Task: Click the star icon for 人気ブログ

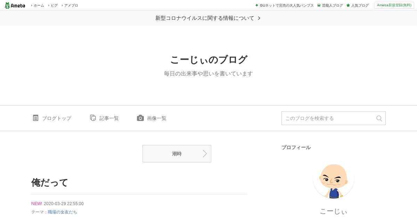Action: [x=348, y=5]
